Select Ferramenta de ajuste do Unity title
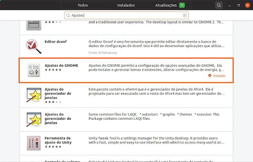Image resolution: width=253 pixels, height=162 pixels. pos(58,140)
